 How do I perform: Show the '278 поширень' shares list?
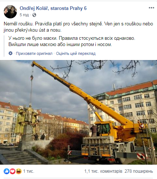pyautogui.click(x=139, y=171)
